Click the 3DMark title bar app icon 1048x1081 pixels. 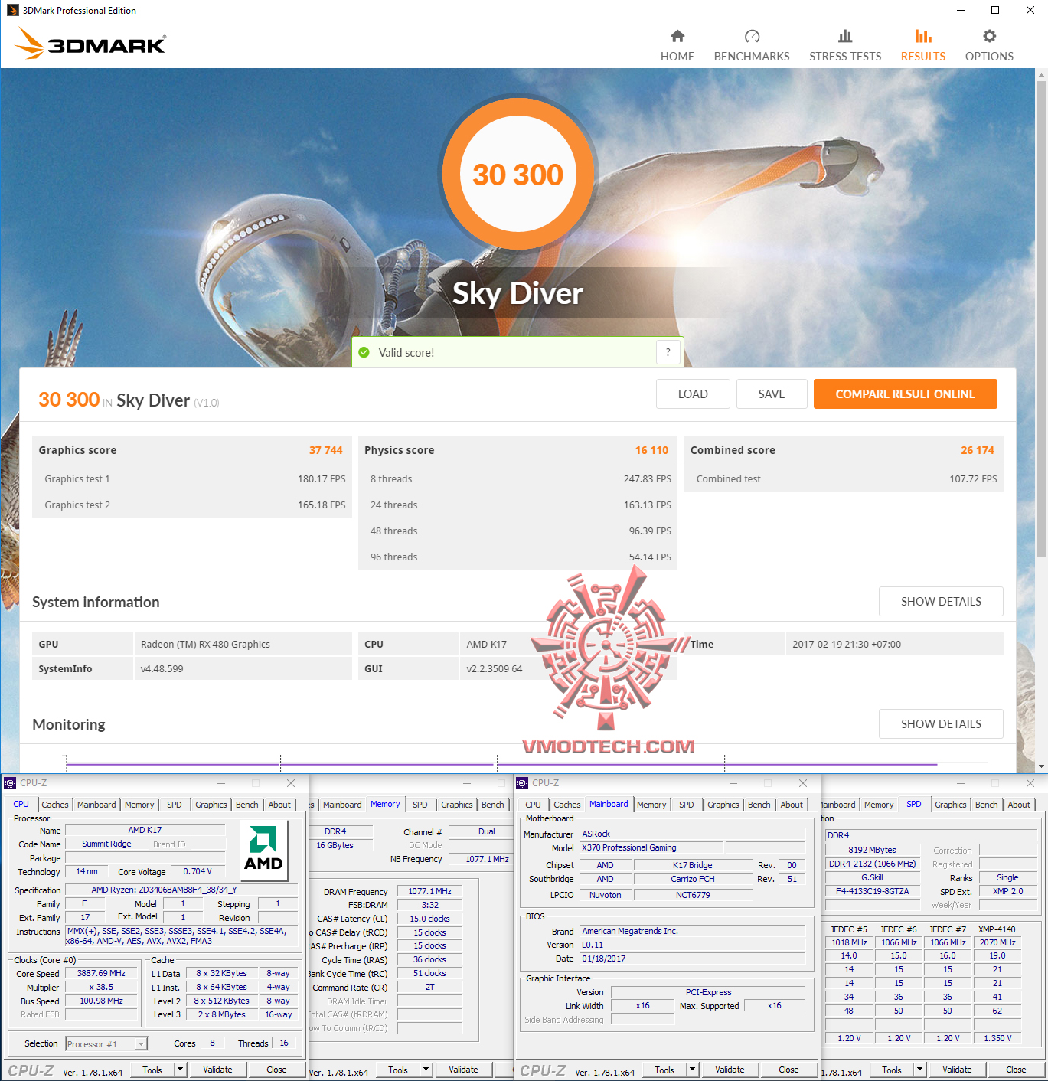click(x=12, y=10)
